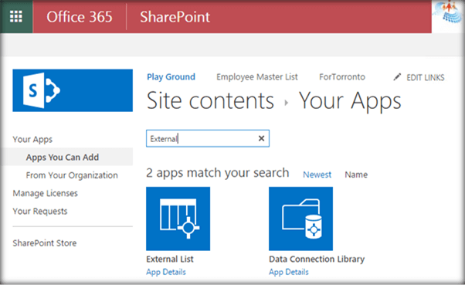Viewport: 465px width, 285px height.
Task: Click the EDIT LINKS pencil icon
Action: (397, 77)
